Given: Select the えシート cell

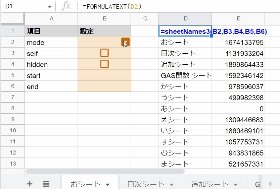Looking at the screenshot, I should [185, 119].
